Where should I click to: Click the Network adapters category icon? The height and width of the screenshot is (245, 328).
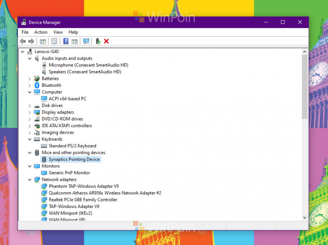coord(37,180)
